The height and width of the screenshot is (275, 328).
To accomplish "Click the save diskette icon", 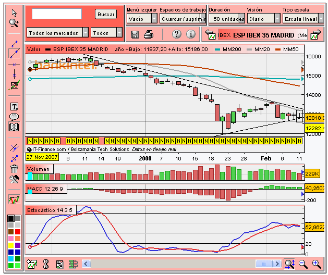I will (x=135, y=34).
